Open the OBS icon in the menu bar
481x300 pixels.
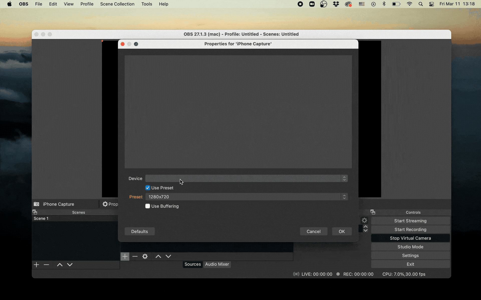pyautogui.click(x=323, y=4)
